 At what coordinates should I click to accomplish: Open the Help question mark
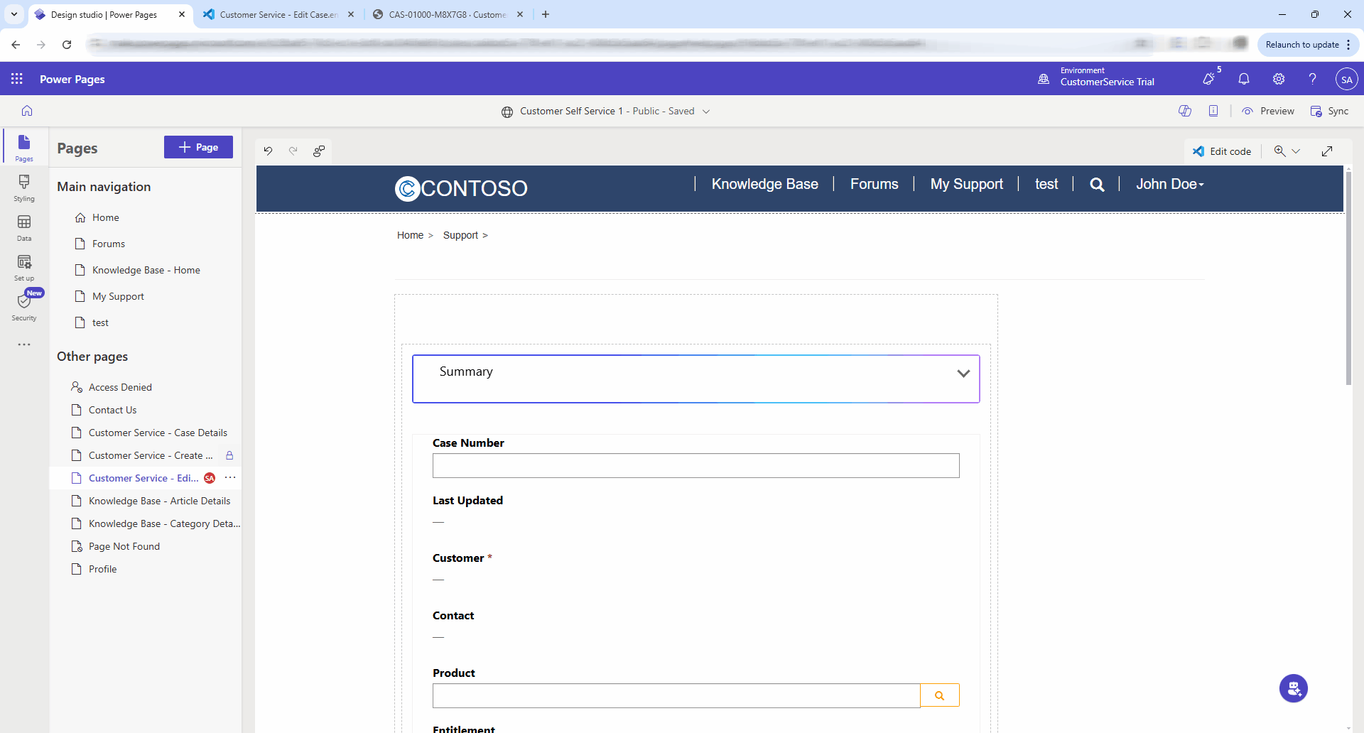tap(1312, 79)
